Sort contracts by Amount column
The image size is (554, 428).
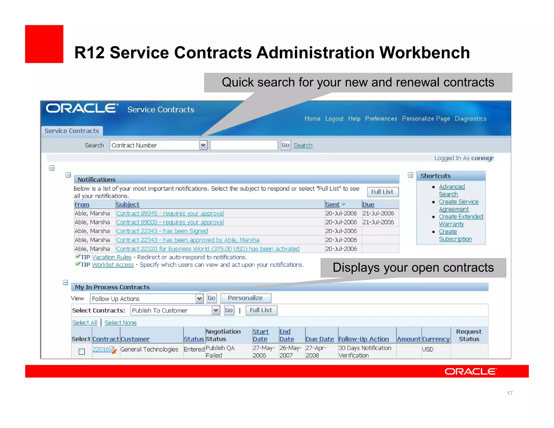(409, 339)
